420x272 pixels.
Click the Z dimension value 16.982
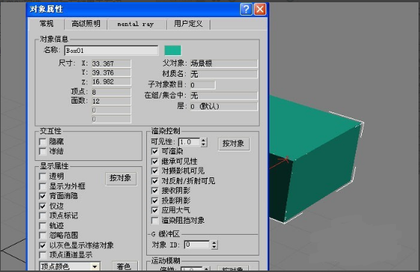click(x=111, y=81)
